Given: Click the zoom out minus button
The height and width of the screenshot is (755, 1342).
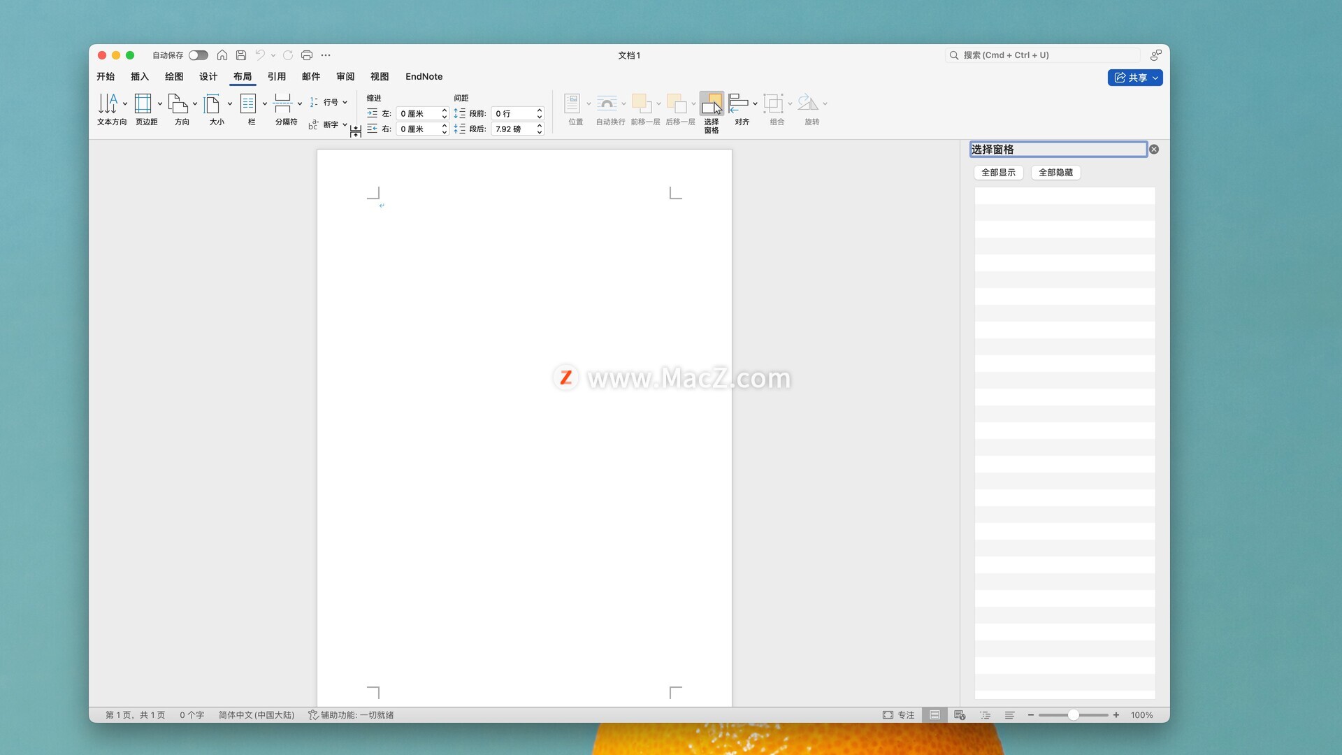Looking at the screenshot, I should (x=1030, y=715).
